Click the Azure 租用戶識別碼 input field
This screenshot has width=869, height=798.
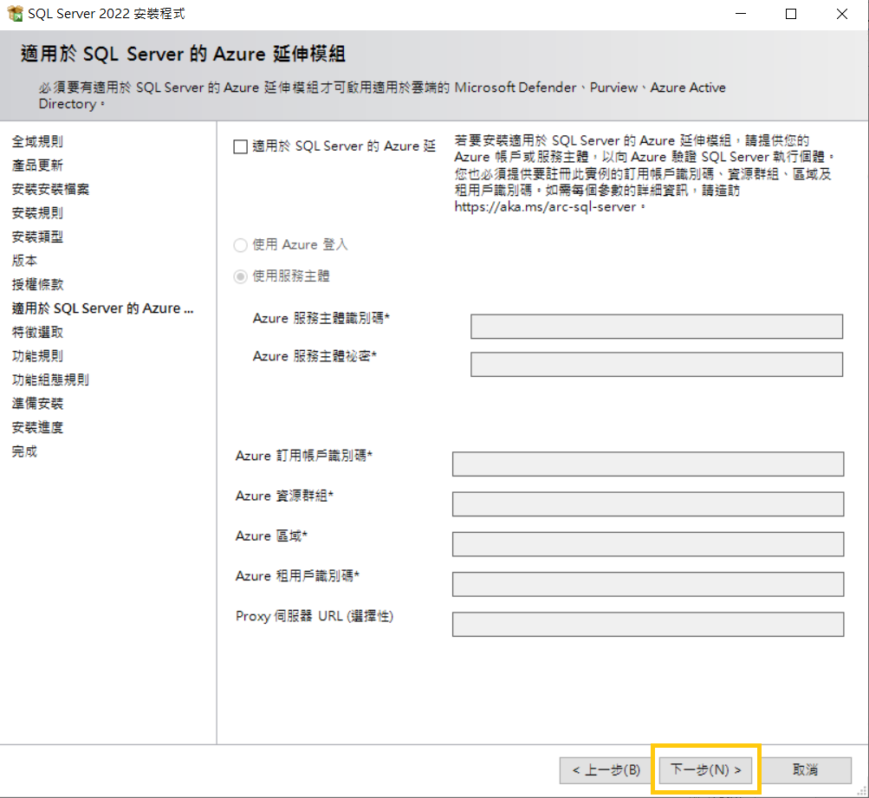coord(648,584)
